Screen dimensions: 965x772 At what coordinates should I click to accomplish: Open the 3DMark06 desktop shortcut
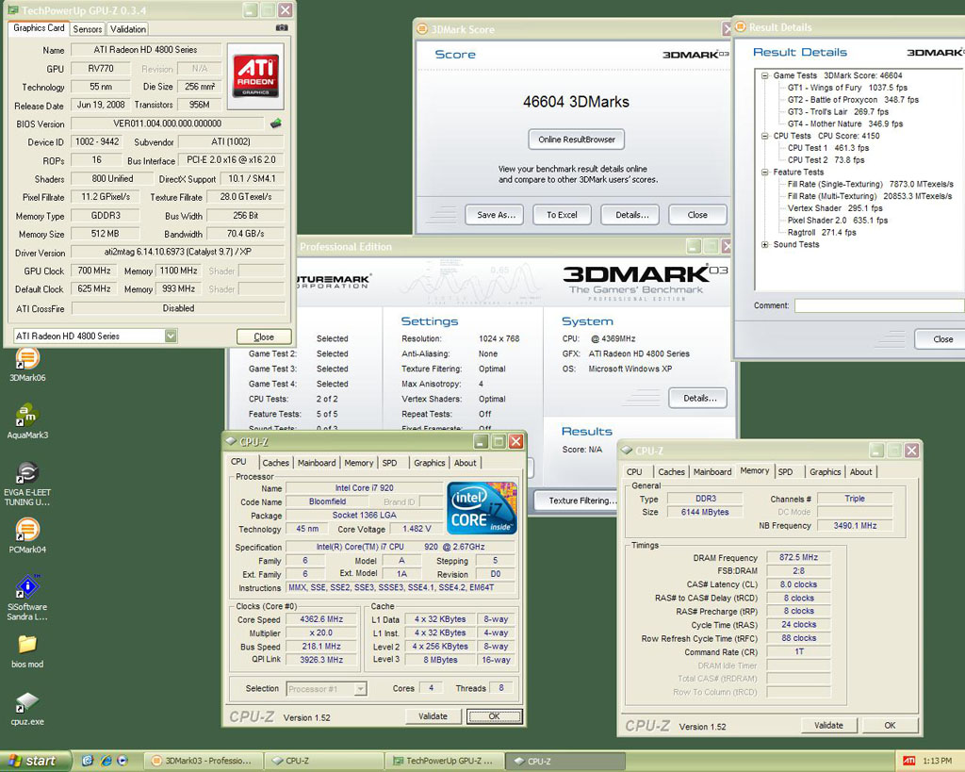click(27, 365)
